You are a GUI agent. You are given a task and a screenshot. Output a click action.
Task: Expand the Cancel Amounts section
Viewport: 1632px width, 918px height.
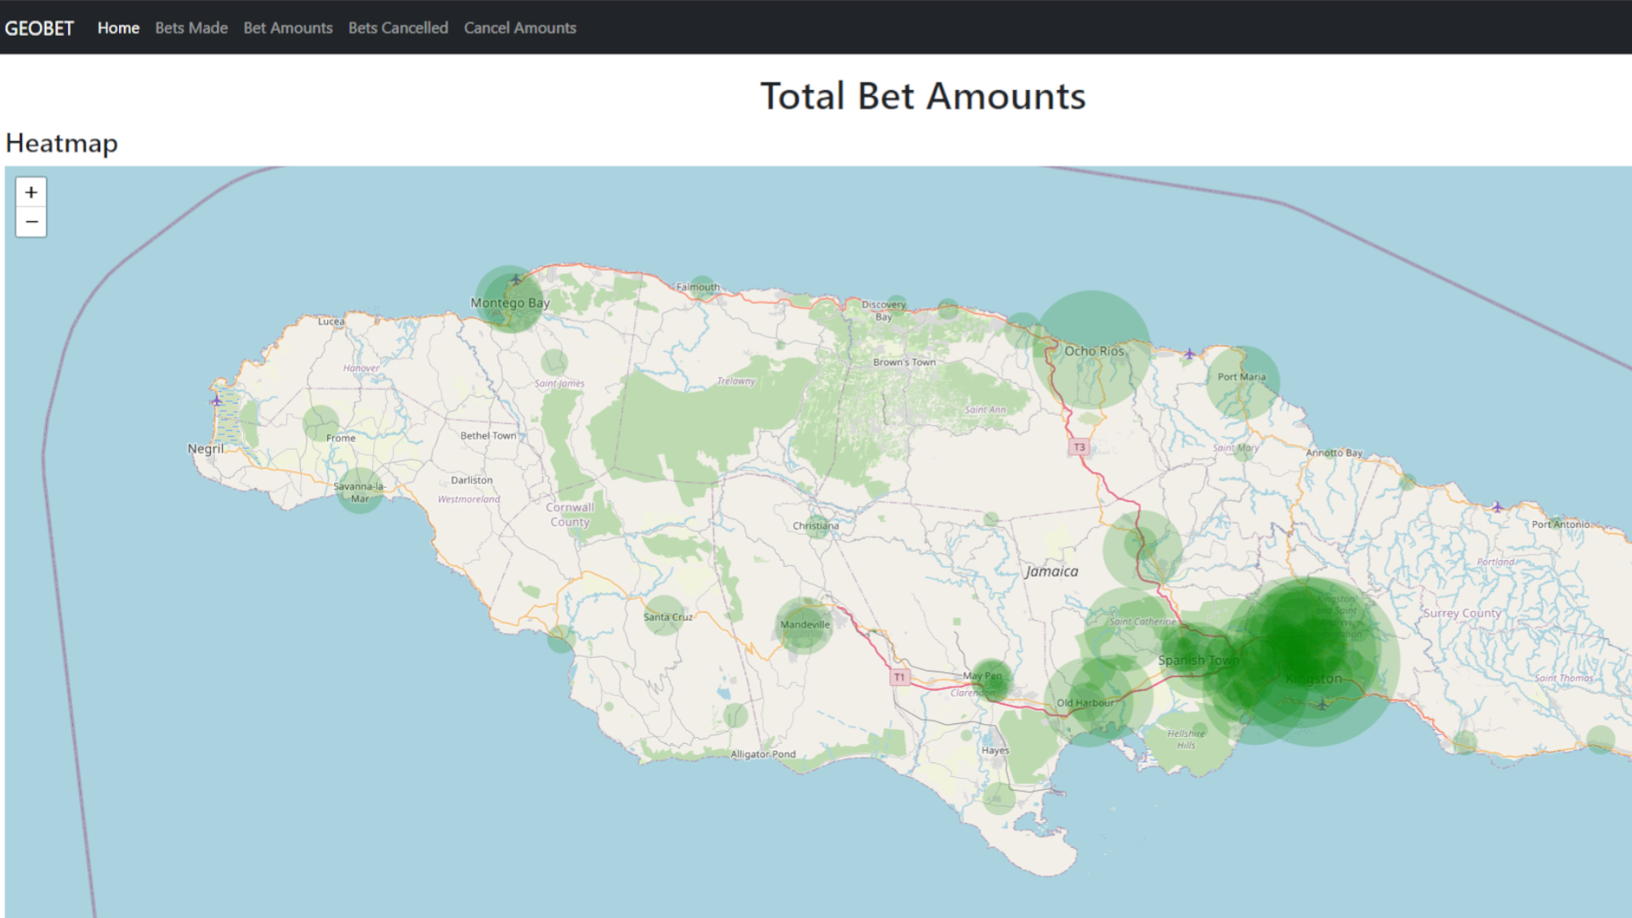tap(519, 28)
